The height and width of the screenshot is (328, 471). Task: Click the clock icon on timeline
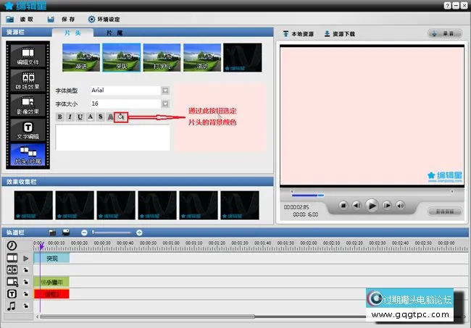tap(12, 245)
